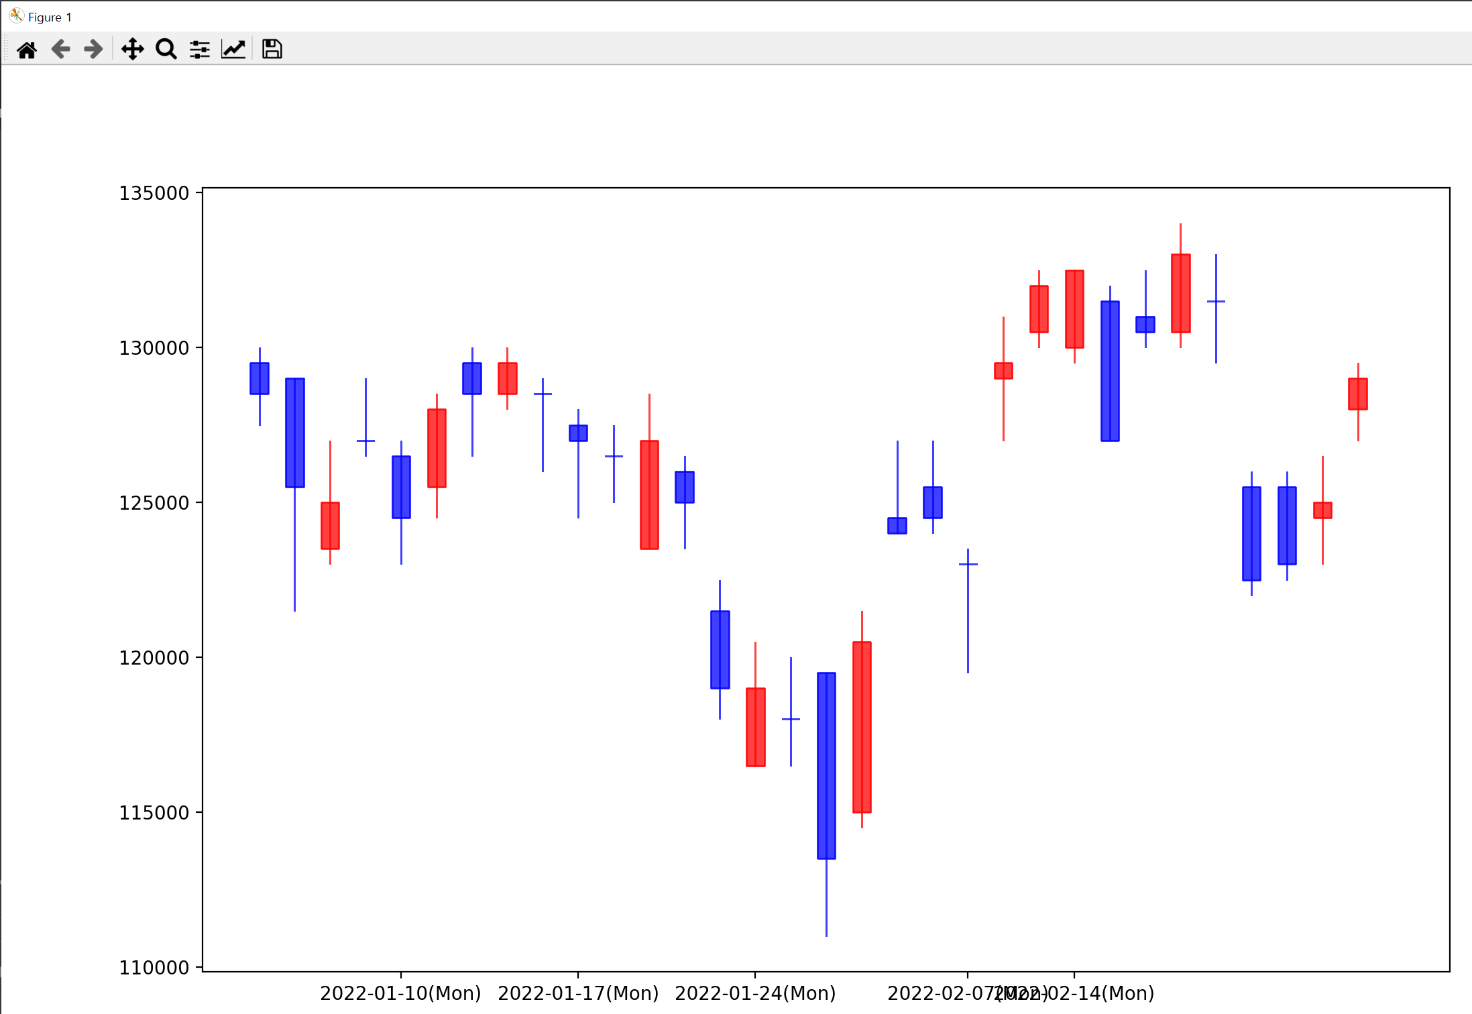
Task: Click the 2022-01-10(Mon) x-axis label
Action: [x=400, y=993]
